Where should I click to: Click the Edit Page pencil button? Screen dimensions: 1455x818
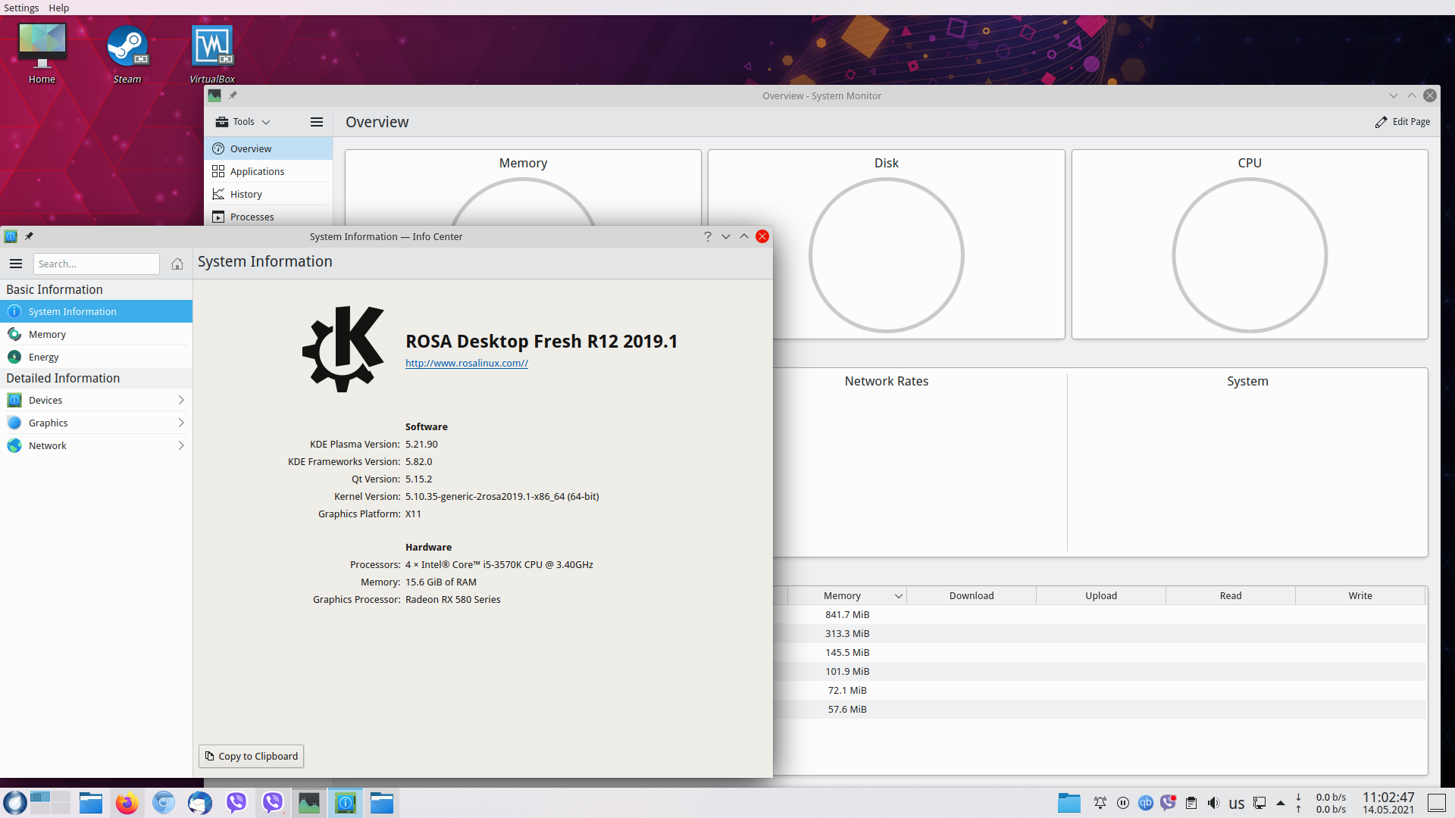[x=1403, y=122]
